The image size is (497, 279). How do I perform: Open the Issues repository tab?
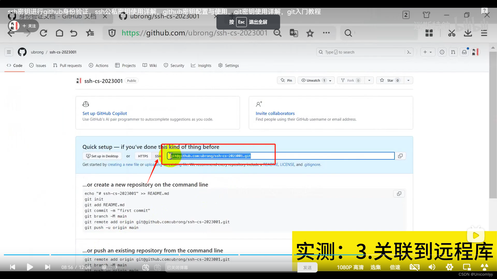(x=38, y=65)
